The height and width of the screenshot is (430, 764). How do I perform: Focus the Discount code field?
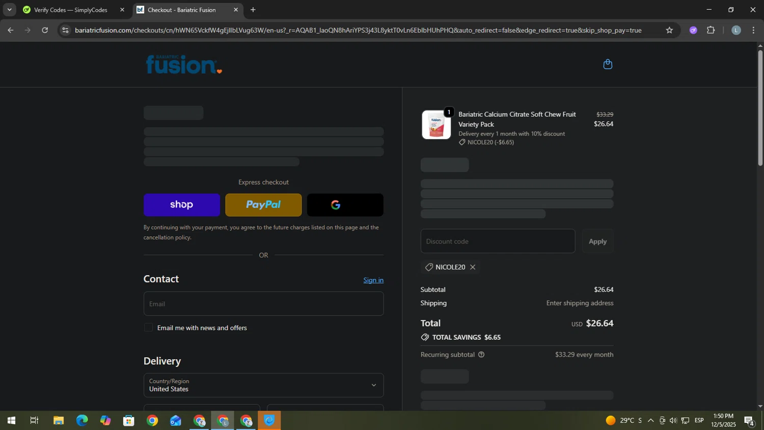click(x=498, y=241)
